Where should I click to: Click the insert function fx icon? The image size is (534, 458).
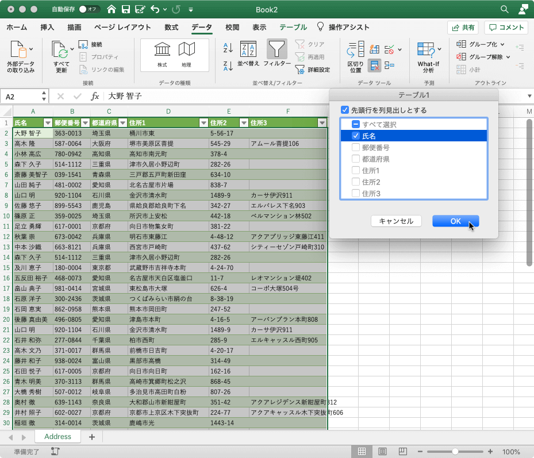95,97
